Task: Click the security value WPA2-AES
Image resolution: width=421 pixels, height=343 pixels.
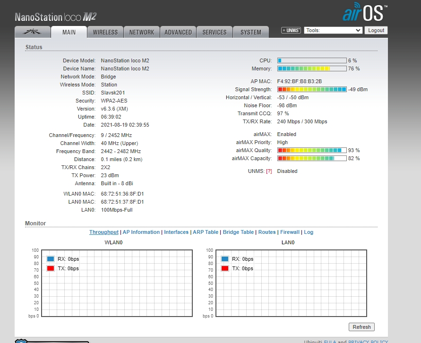Action: coord(114,101)
